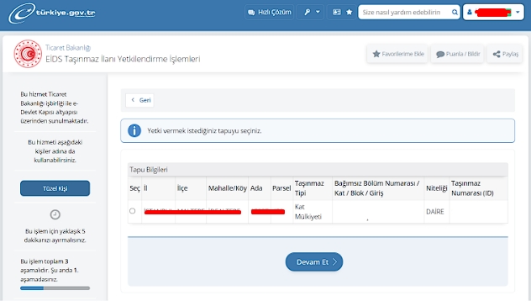This screenshot has width=531, height=306.
Task: Focus the 'Size nasıl yardım edebilirim' search field
Action: (405, 13)
